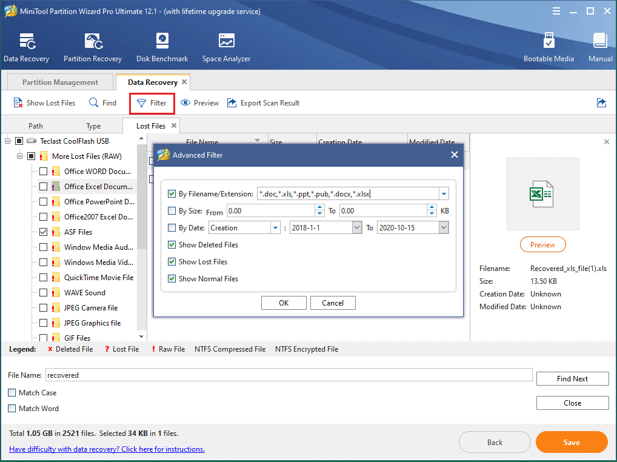
Task: Open the Manual icon
Action: (600, 41)
